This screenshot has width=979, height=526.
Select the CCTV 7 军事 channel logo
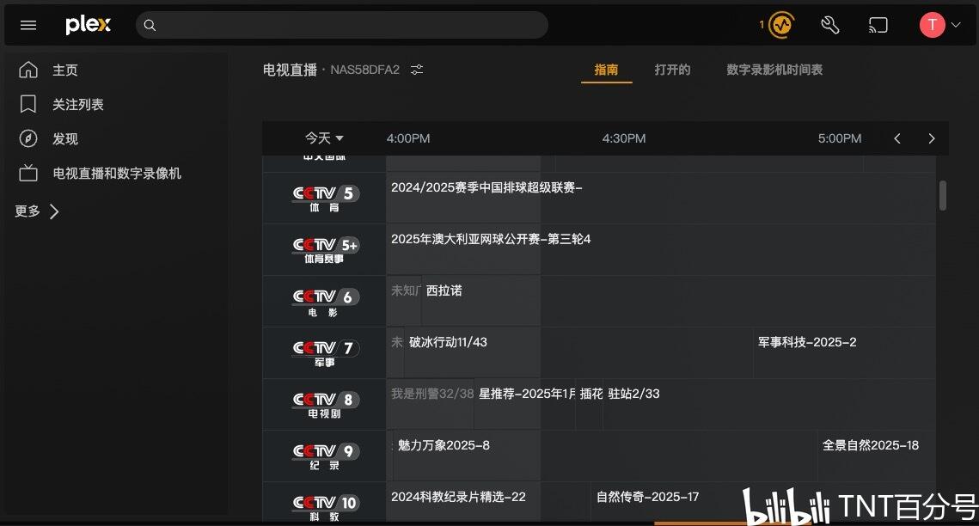click(325, 353)
